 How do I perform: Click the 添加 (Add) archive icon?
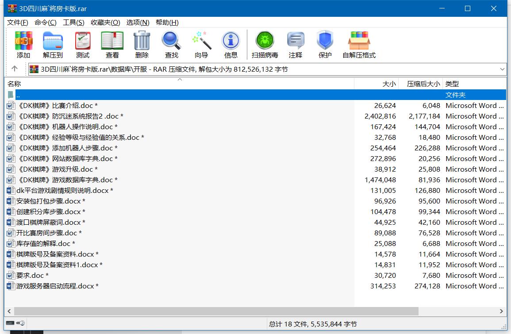23,44
